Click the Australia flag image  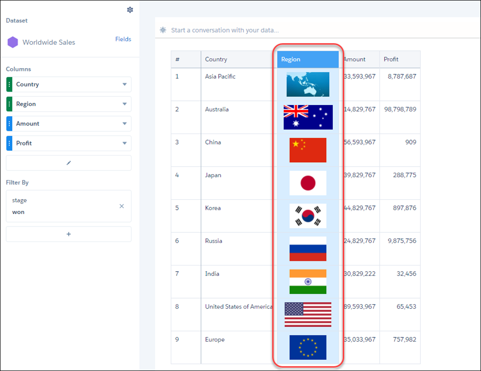[x=308, y=117]
